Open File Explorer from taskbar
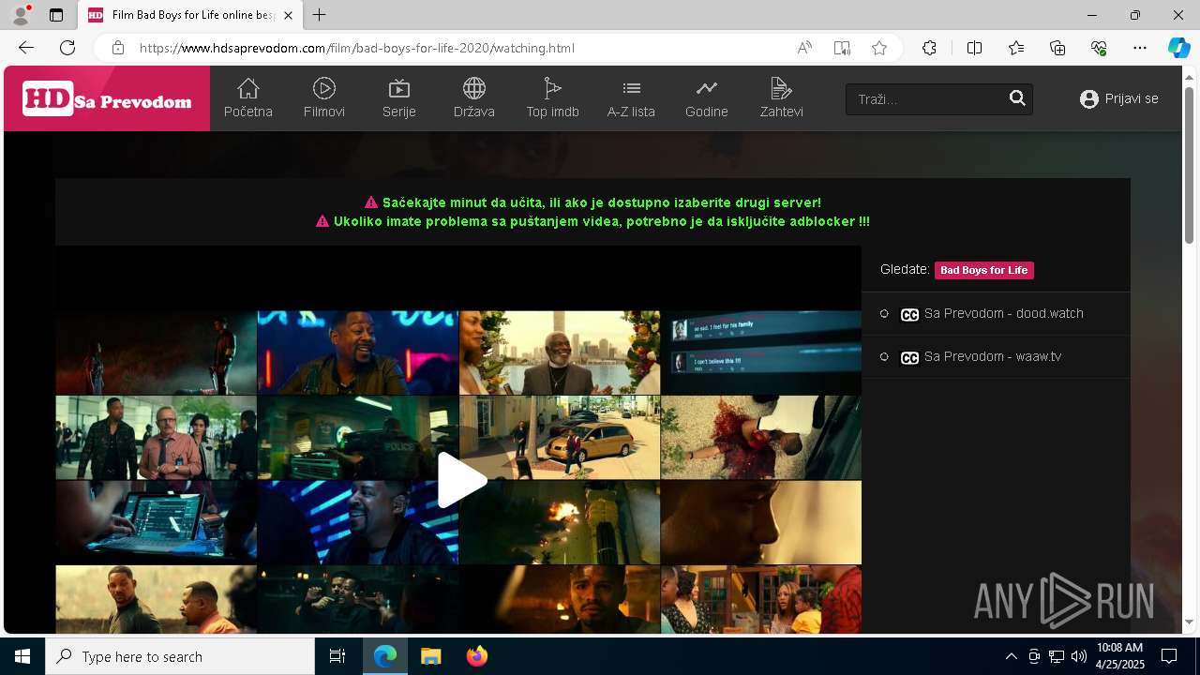1200x675 pixels. (430, 656)
